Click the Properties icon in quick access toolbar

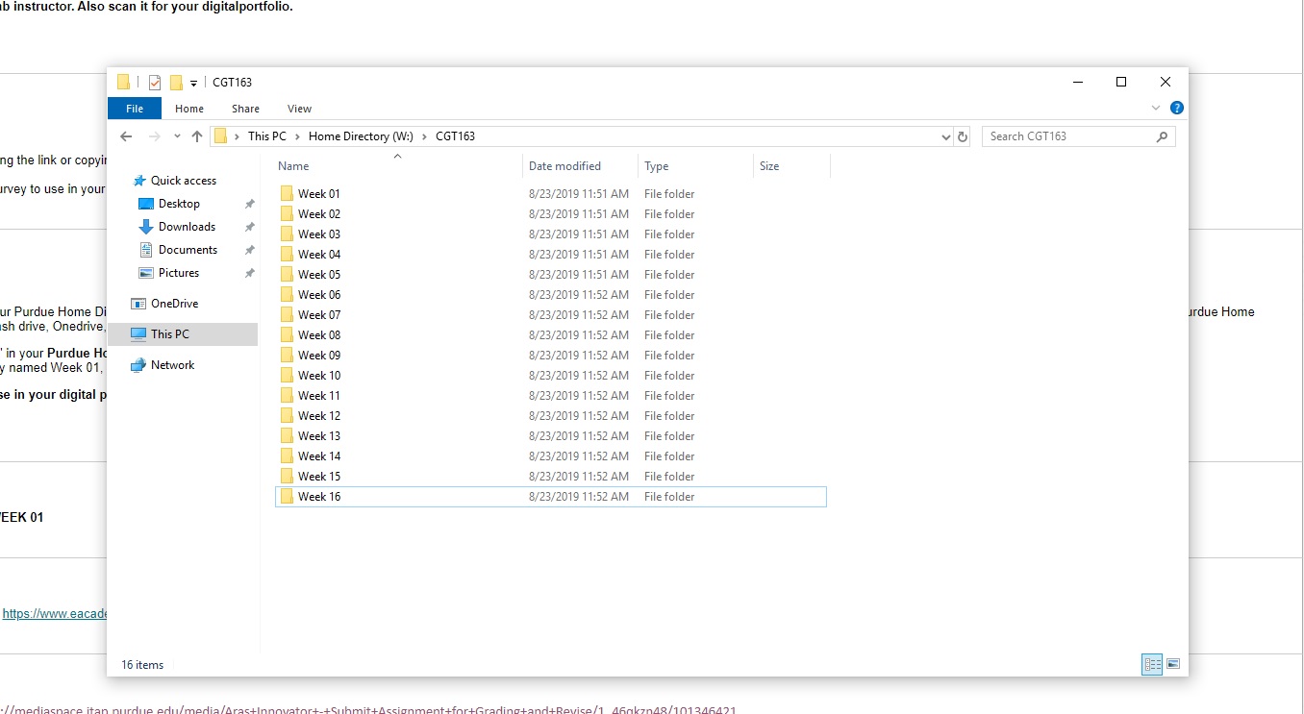pos(155,83)
